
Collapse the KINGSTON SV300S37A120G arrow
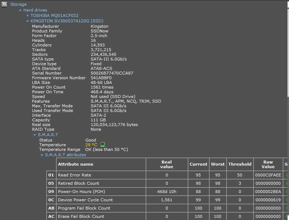coord(27,21)
